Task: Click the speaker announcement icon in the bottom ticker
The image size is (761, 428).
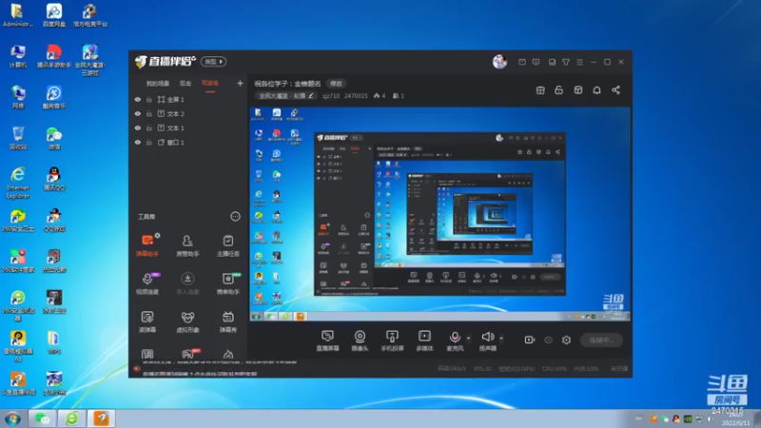Action: coord(137,369)
